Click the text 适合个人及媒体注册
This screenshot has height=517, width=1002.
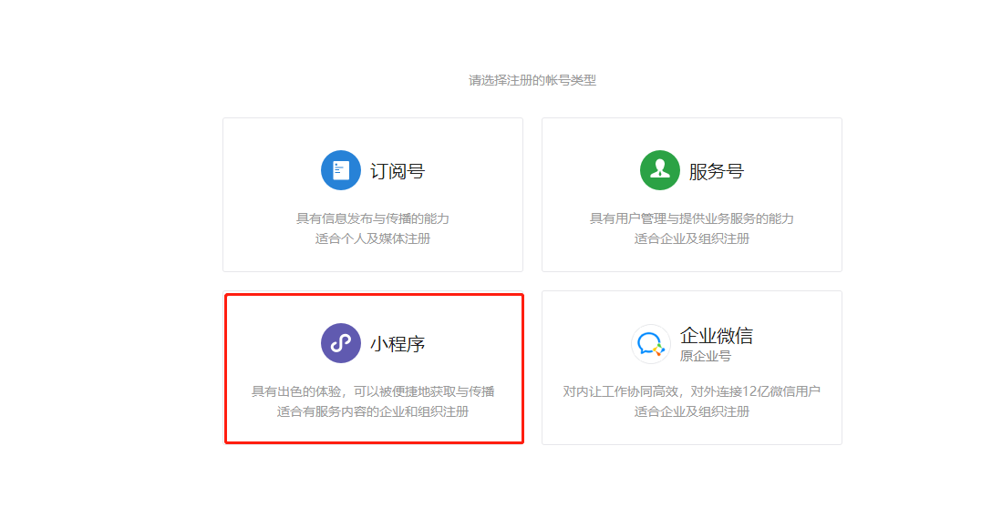(372, 238)
